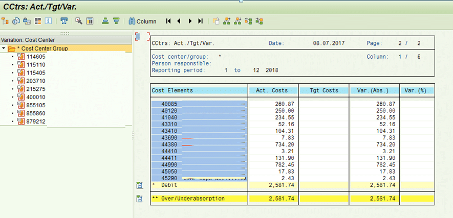Go to first column arrow
This screenshot has width=453, height=218.
coord(168,21)
